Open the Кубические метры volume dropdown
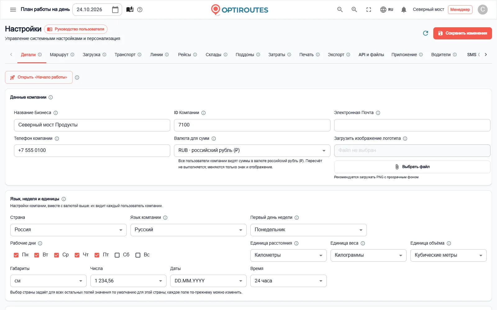 (x=449, y=255)
